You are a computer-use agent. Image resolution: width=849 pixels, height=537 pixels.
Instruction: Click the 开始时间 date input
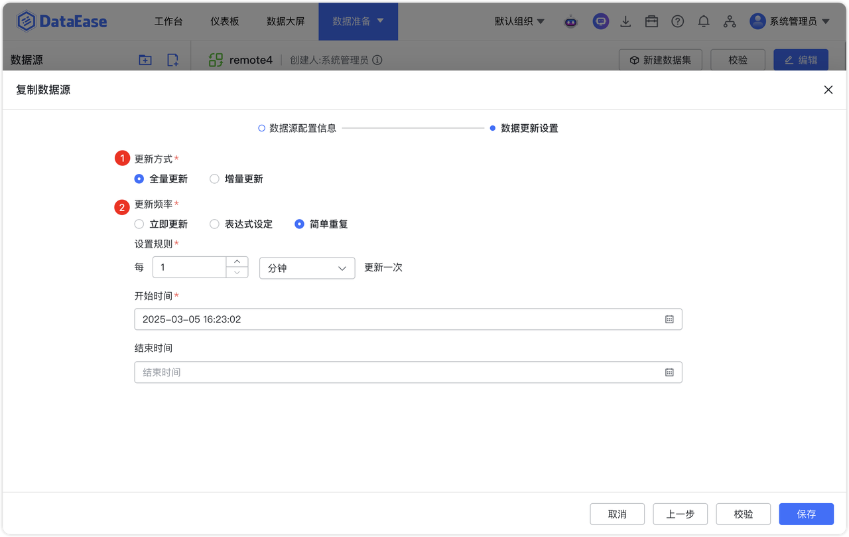(x=408, y=319)
